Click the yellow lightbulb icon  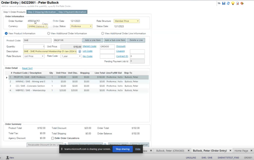(233, 3)
